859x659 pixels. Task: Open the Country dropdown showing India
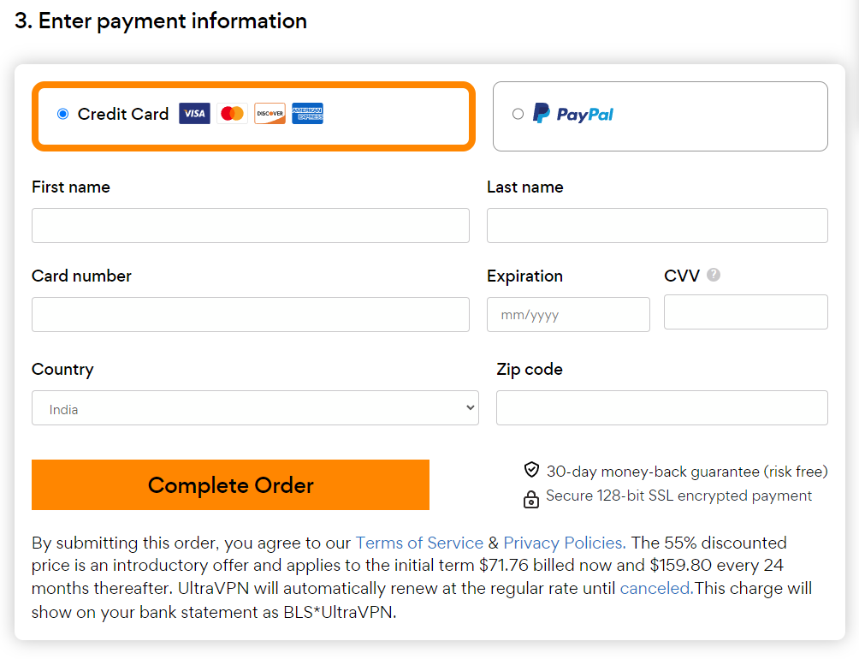tap(255, 407)
